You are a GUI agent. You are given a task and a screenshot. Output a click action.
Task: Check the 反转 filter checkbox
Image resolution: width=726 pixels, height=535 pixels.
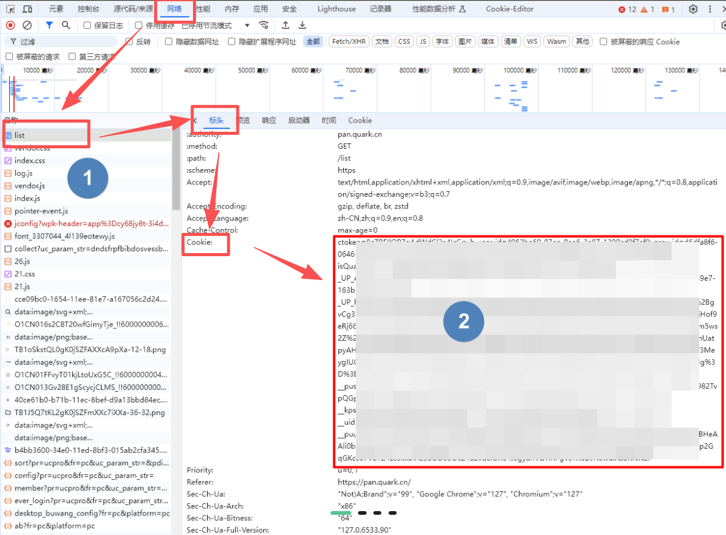pyautogui.click(x=129, y=42)
